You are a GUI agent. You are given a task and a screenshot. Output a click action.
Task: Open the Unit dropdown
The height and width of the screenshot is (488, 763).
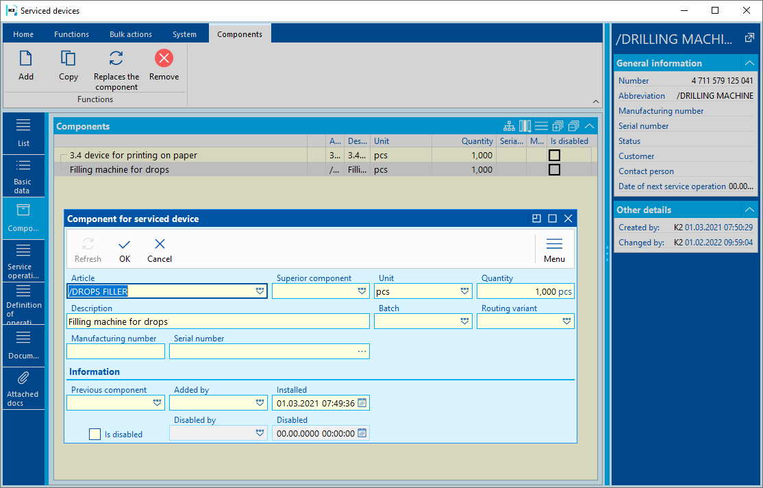(x=464, y=291)
